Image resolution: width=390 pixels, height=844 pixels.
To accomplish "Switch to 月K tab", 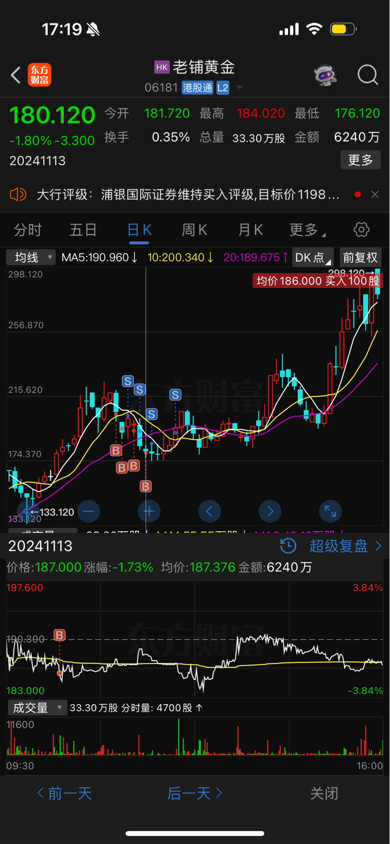I will pyautogui.click(x=251, y=230).
